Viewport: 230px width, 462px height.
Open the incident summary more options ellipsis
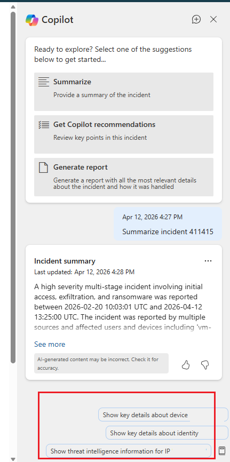pos(208,261)
